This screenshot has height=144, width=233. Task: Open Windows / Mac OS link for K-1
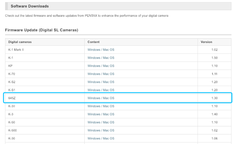[101, 58]
